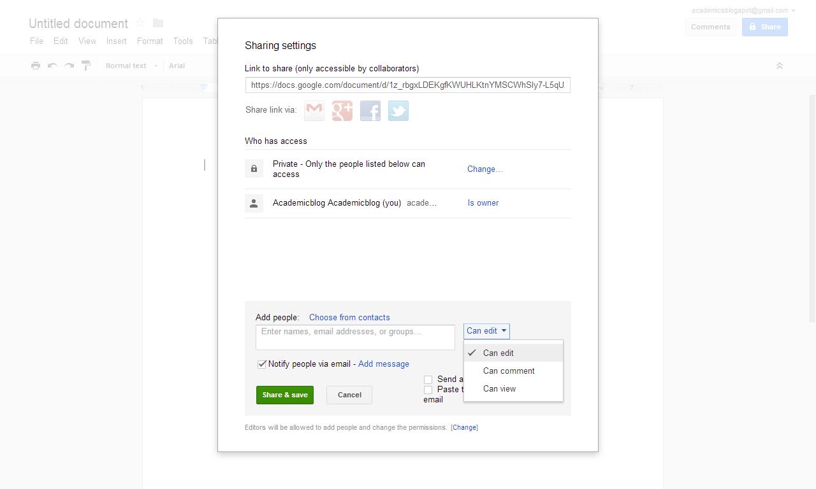This screenshot has width=816, height=489.
Task: Open the File menu
Action: click(36, 41)
